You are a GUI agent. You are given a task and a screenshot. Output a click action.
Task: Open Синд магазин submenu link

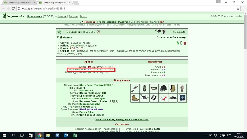click(x=119, y=25)
